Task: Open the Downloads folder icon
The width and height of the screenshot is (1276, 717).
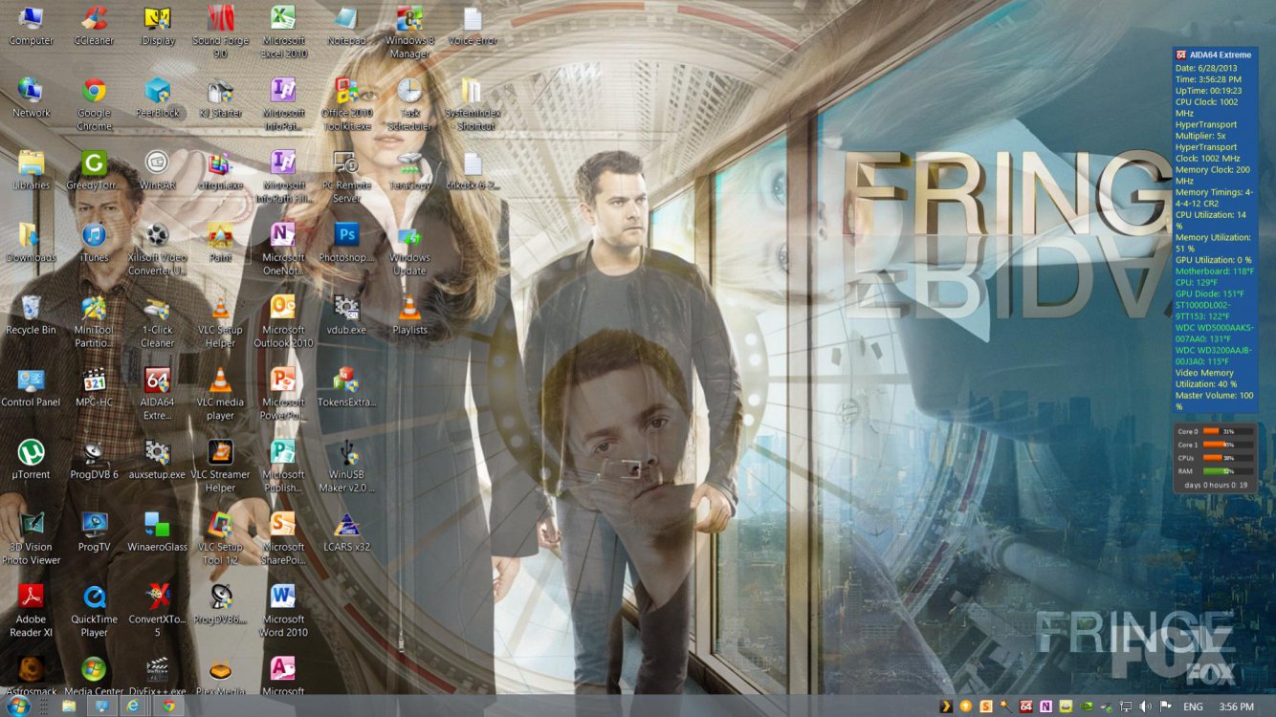Action: [x=31, y=243]
